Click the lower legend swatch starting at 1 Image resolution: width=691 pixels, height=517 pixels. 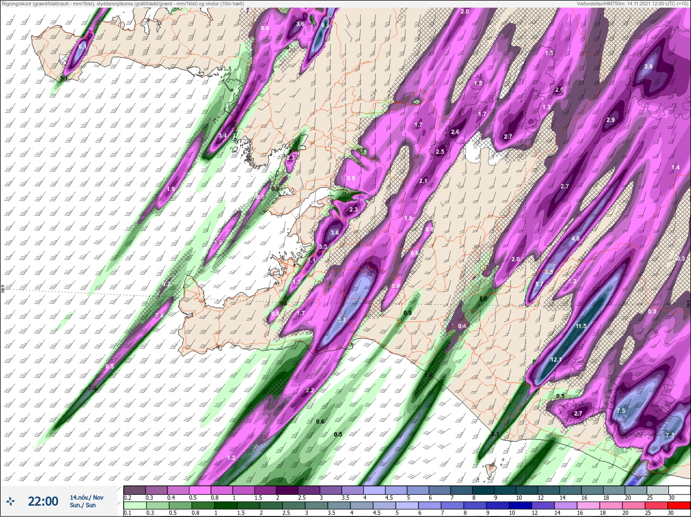click(225, 505)
